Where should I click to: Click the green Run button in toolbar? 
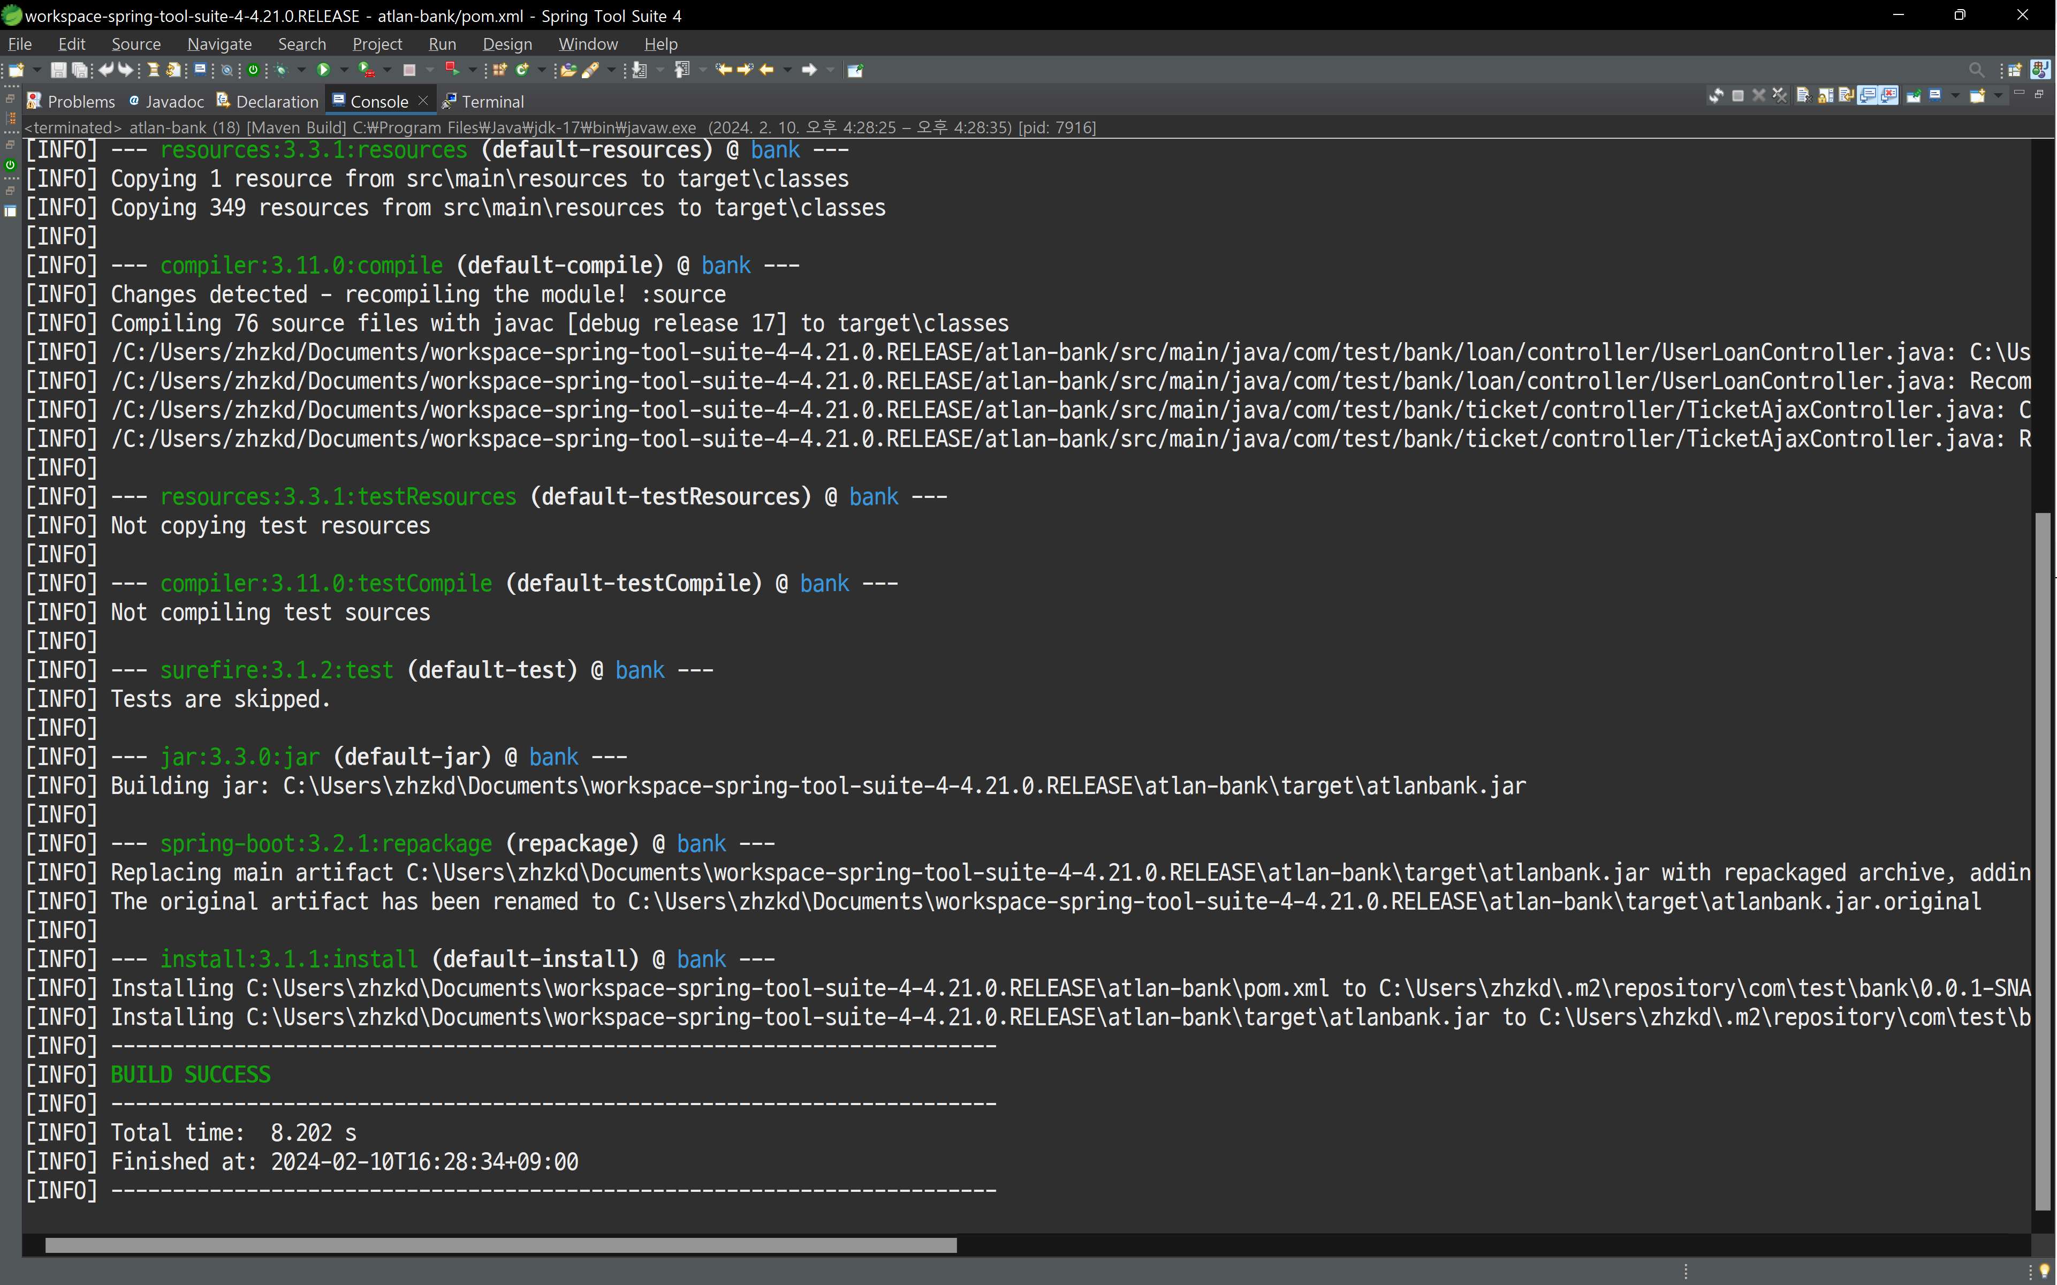(323, 70)
